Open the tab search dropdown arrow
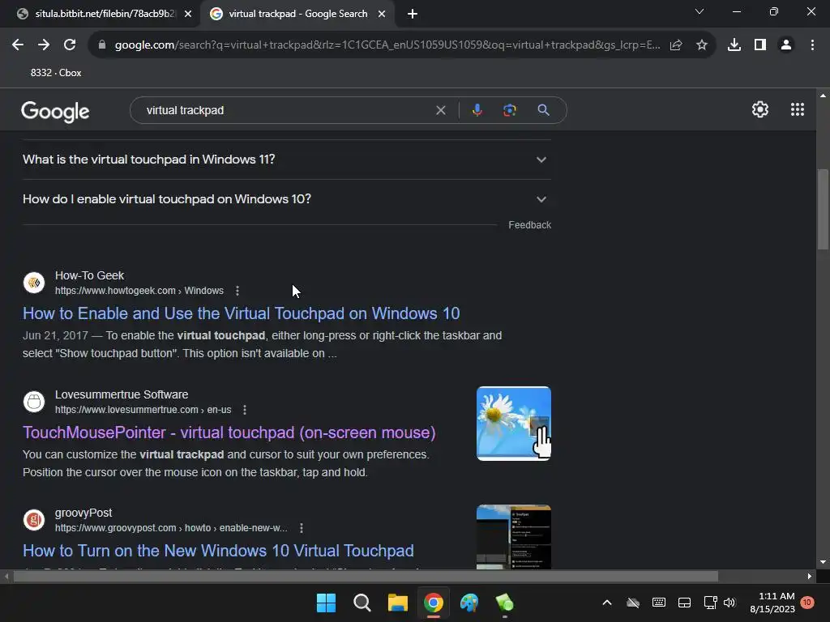 pyautogui.click(x=700, y=11)
